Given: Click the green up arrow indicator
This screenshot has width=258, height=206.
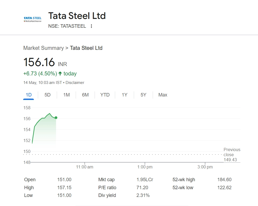Looking at the screenshot, I should (x=60, y=74).
